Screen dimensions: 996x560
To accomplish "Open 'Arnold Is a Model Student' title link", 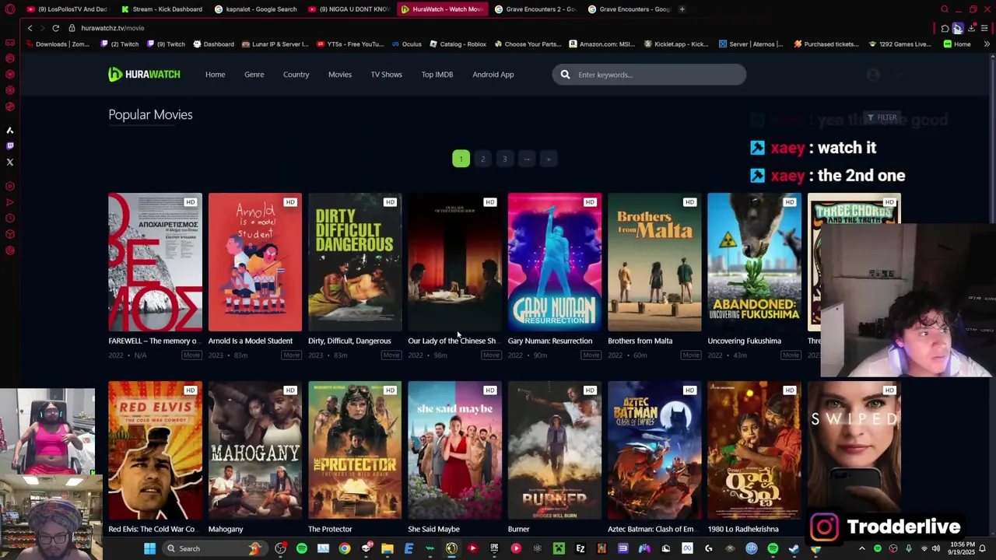I will click(251, 341).
